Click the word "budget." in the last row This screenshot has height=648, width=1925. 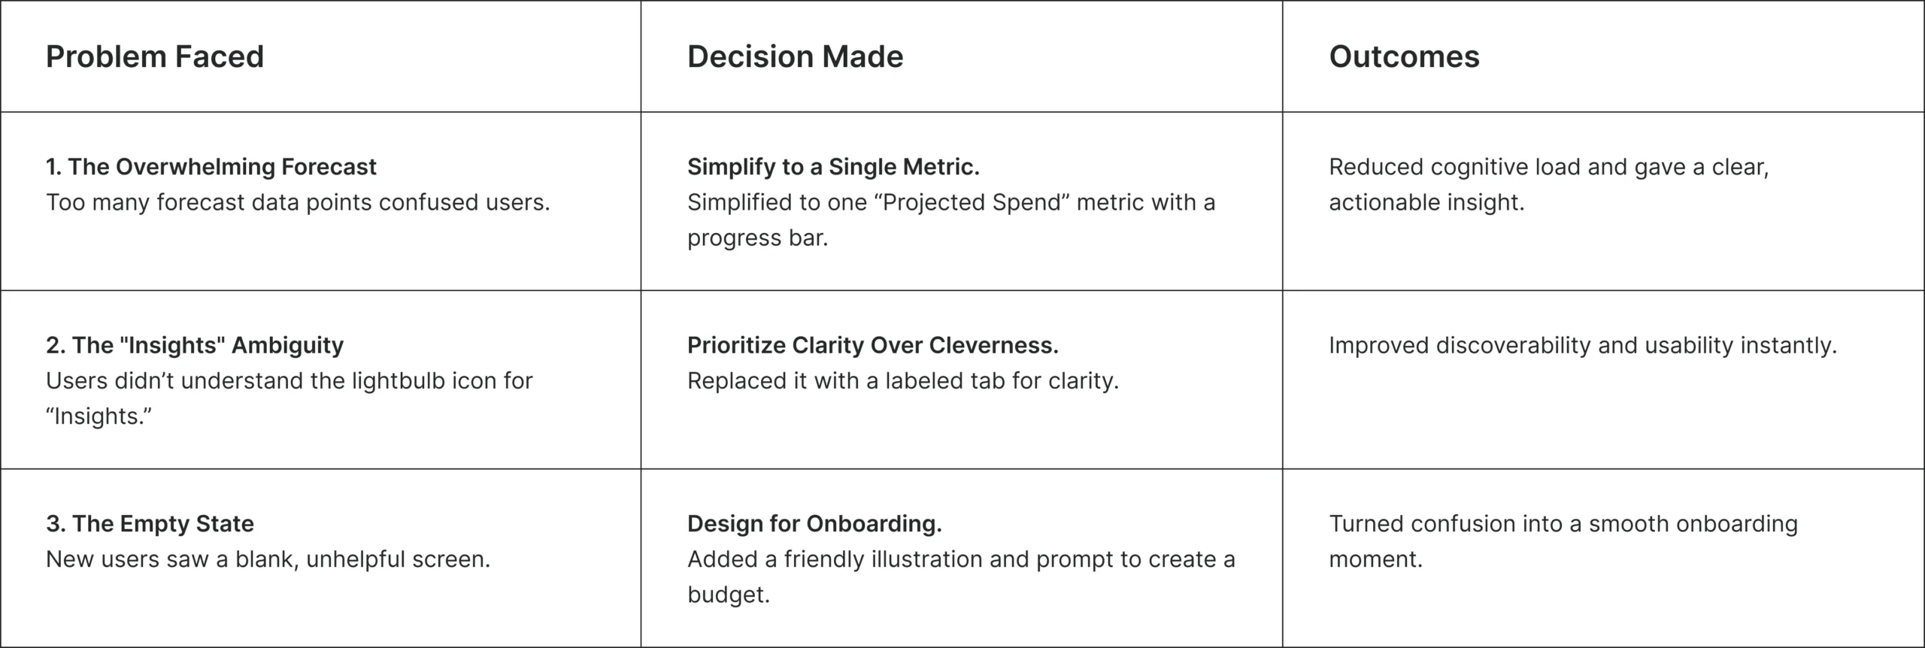point(729,595)
